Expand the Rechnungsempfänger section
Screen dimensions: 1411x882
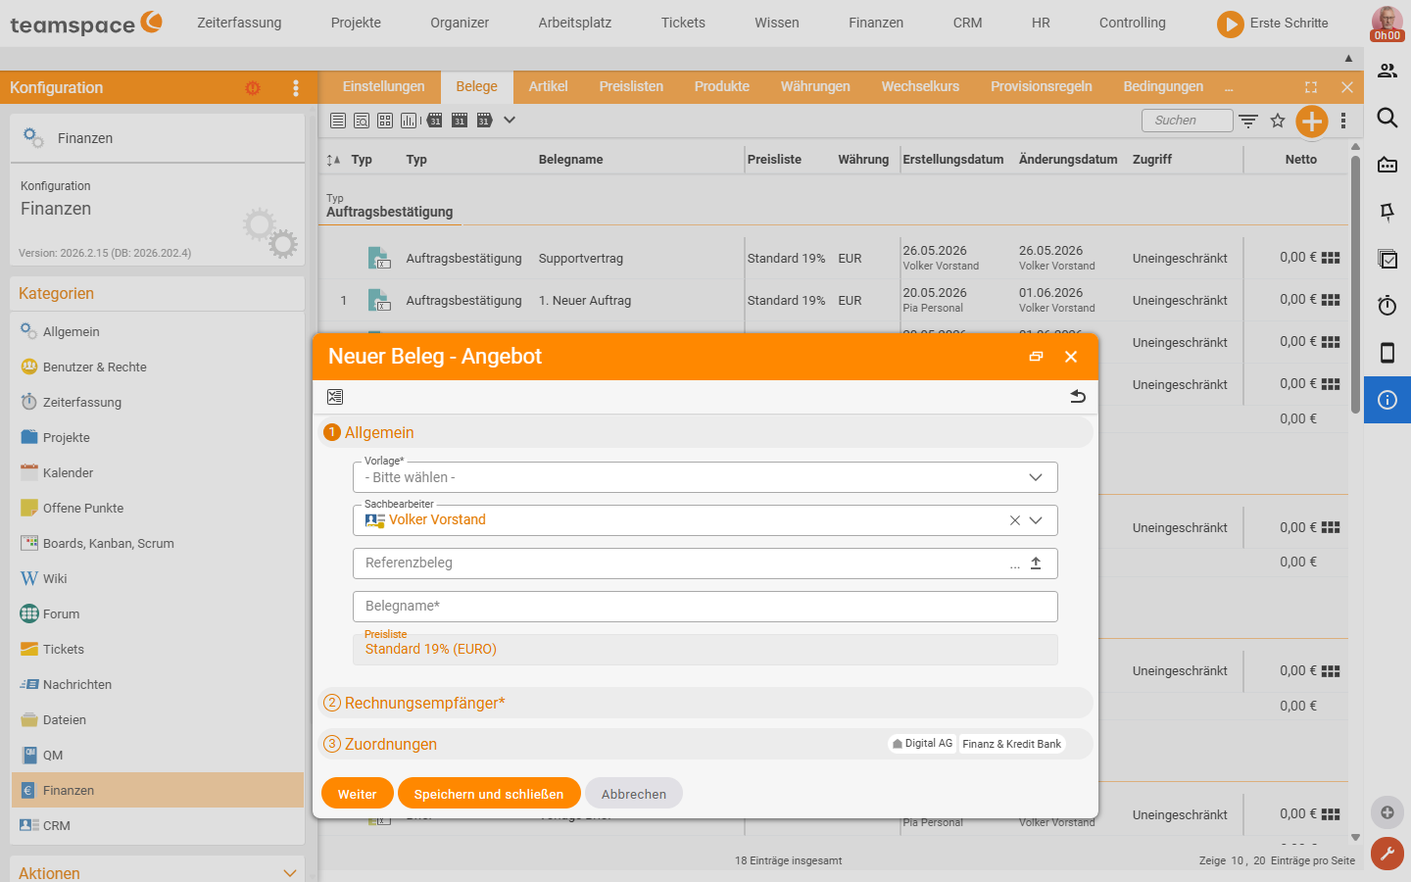[705, 703]
